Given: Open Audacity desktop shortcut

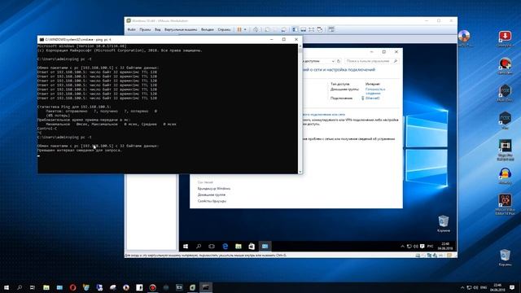Looking at the screenshot, I should (x=505, y=176).
